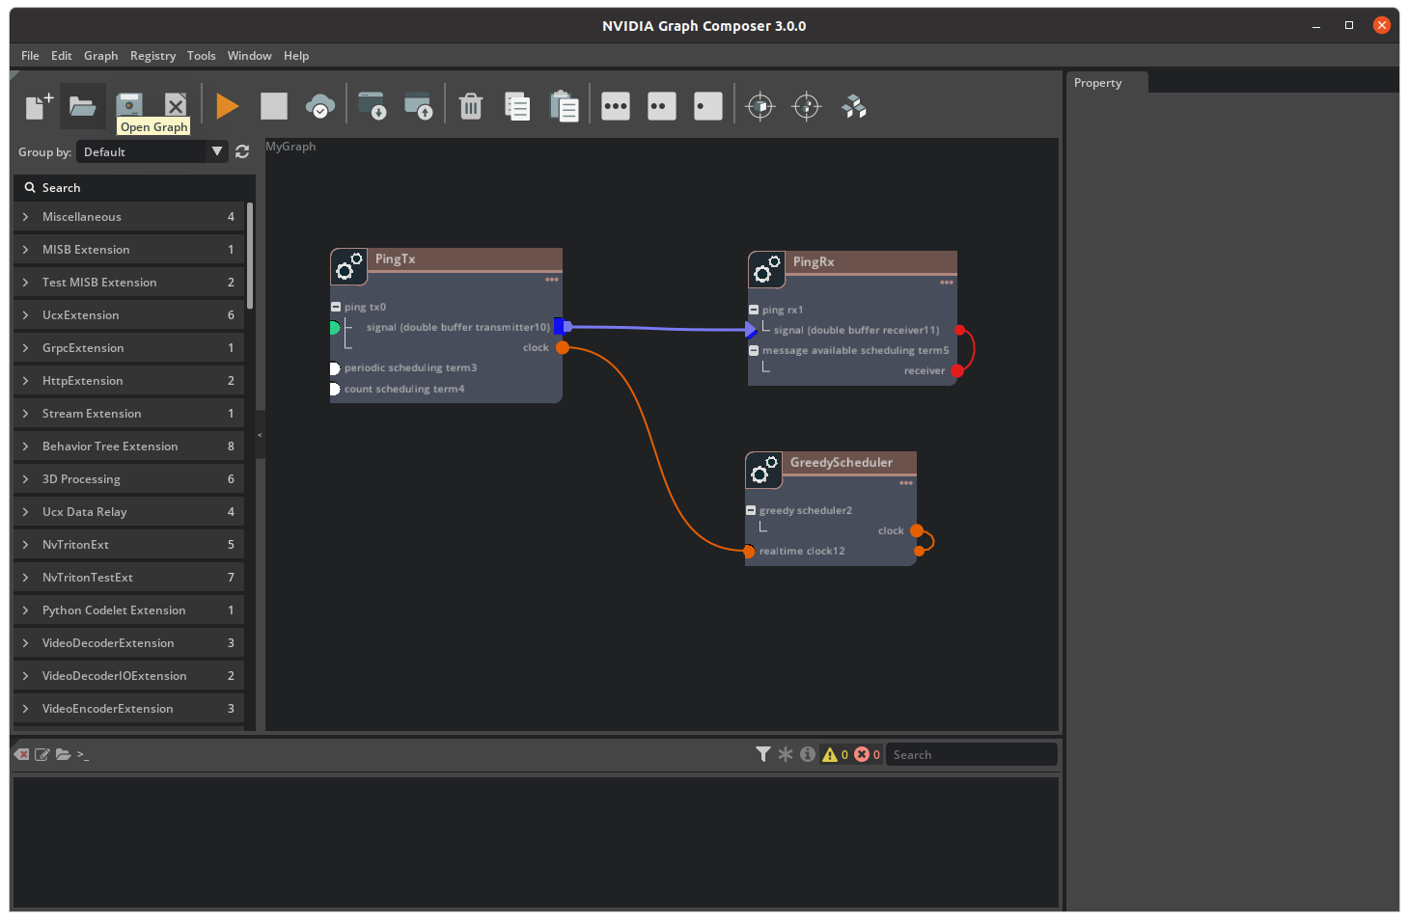This screenshot has height=921, width=1409.
Task: Click the stacked cubes layout icon
Action: pos(854,106)
